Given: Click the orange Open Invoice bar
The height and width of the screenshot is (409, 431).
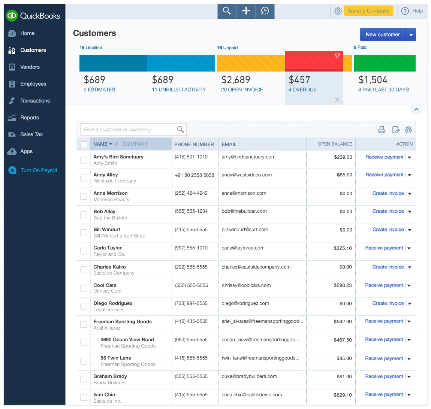Looking at the screenshot, I should 251,63.
